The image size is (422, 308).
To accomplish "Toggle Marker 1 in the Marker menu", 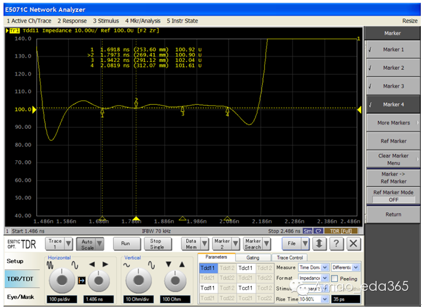I will click(393, 50).
